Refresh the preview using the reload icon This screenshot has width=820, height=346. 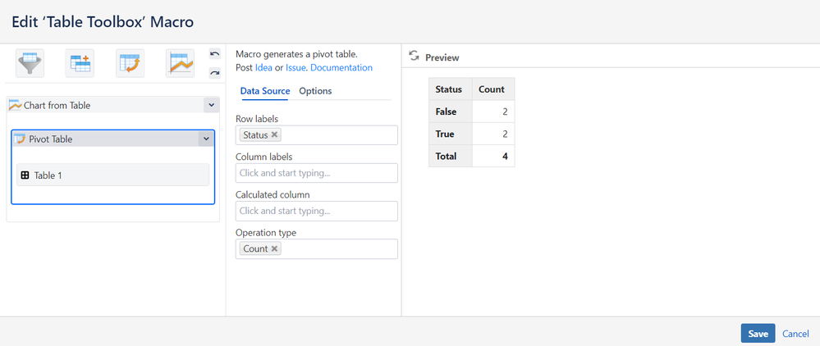[414, 57]
